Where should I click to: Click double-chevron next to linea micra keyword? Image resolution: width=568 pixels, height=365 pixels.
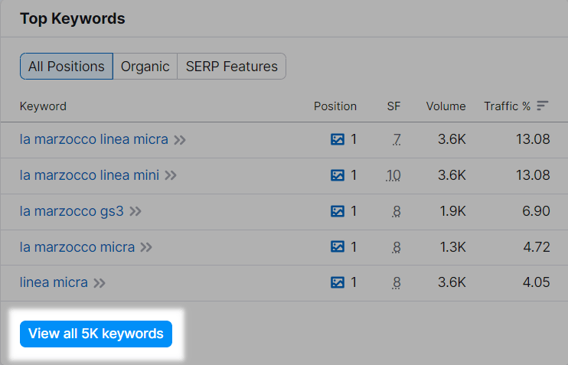tap(100, 283)
